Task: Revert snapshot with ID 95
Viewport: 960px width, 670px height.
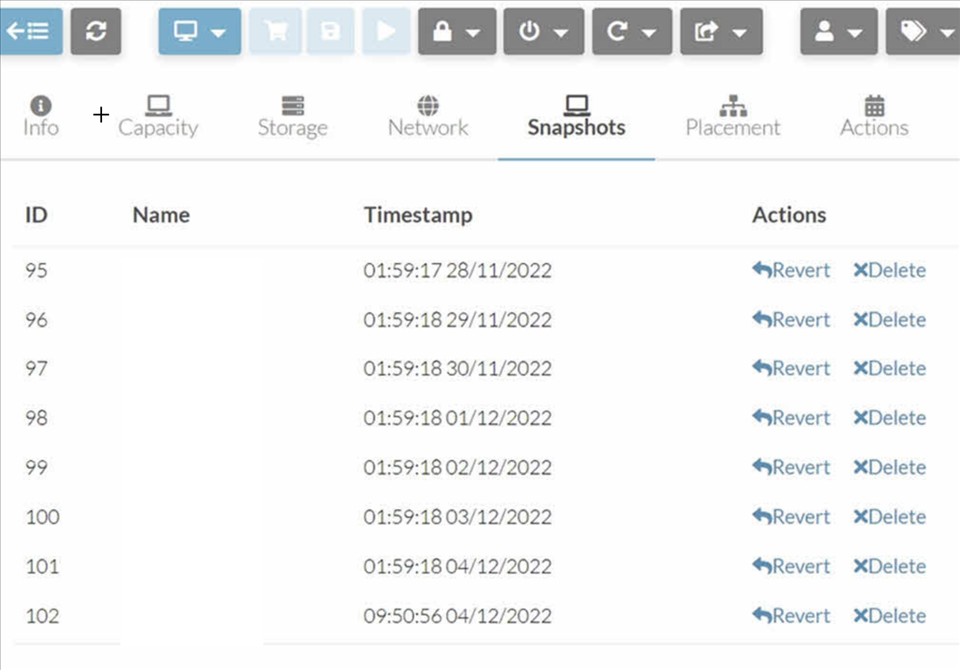Action: (791, 270)
